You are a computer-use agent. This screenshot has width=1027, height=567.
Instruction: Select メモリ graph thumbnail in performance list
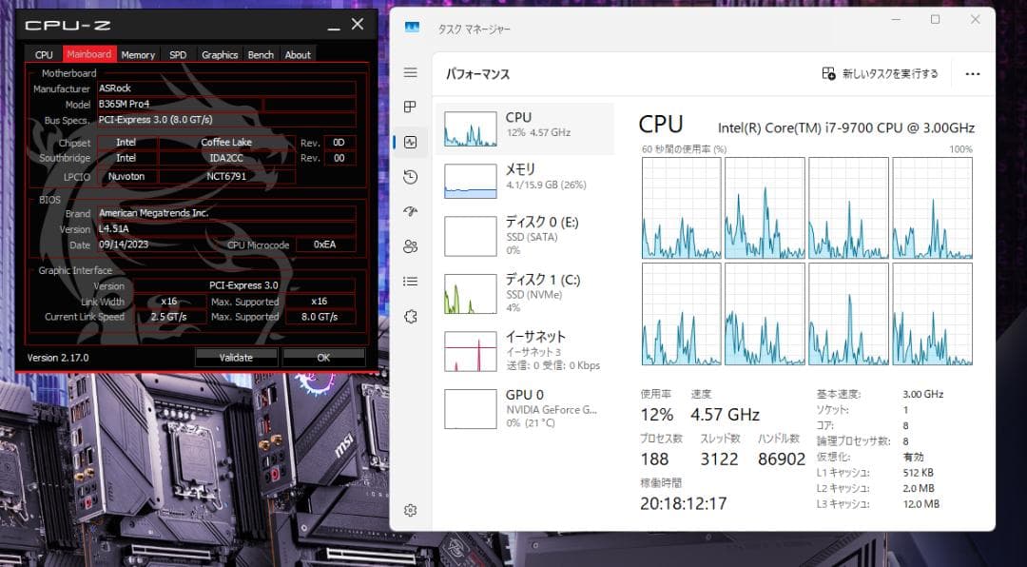(471, 181)
